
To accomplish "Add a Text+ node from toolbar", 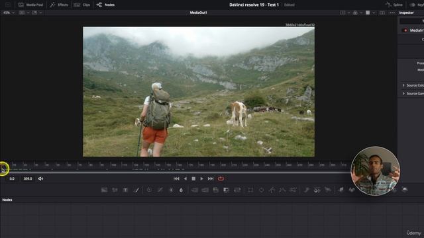I will pos(125,190).
